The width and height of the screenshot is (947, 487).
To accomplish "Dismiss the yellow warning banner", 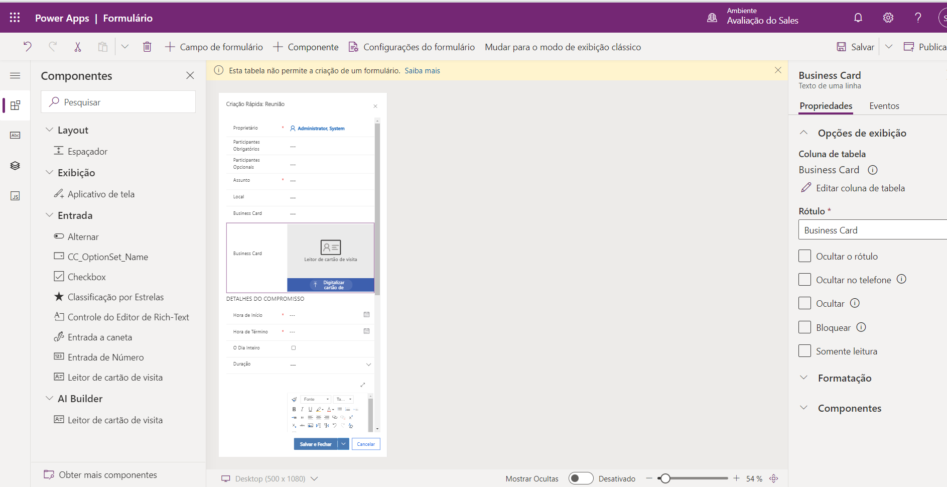I will tap(778, 70).
